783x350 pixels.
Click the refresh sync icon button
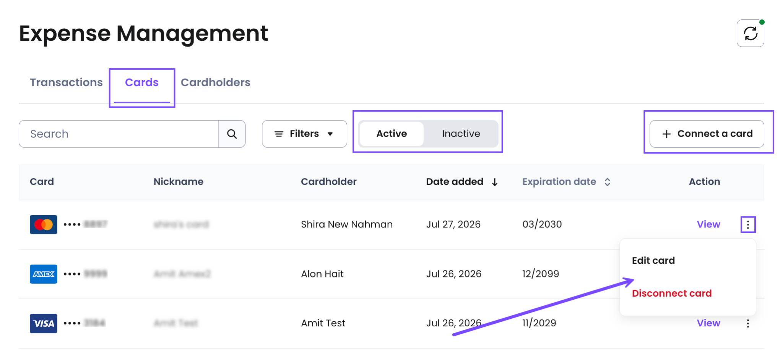tap(750, 33)
